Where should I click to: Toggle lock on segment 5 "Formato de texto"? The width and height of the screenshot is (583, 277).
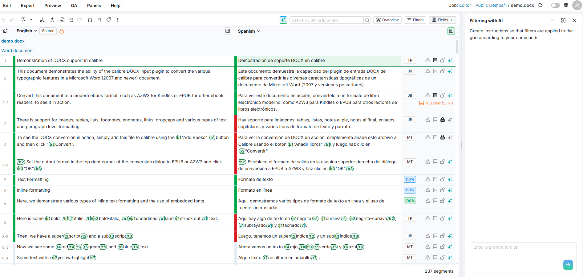pos(442,179)
